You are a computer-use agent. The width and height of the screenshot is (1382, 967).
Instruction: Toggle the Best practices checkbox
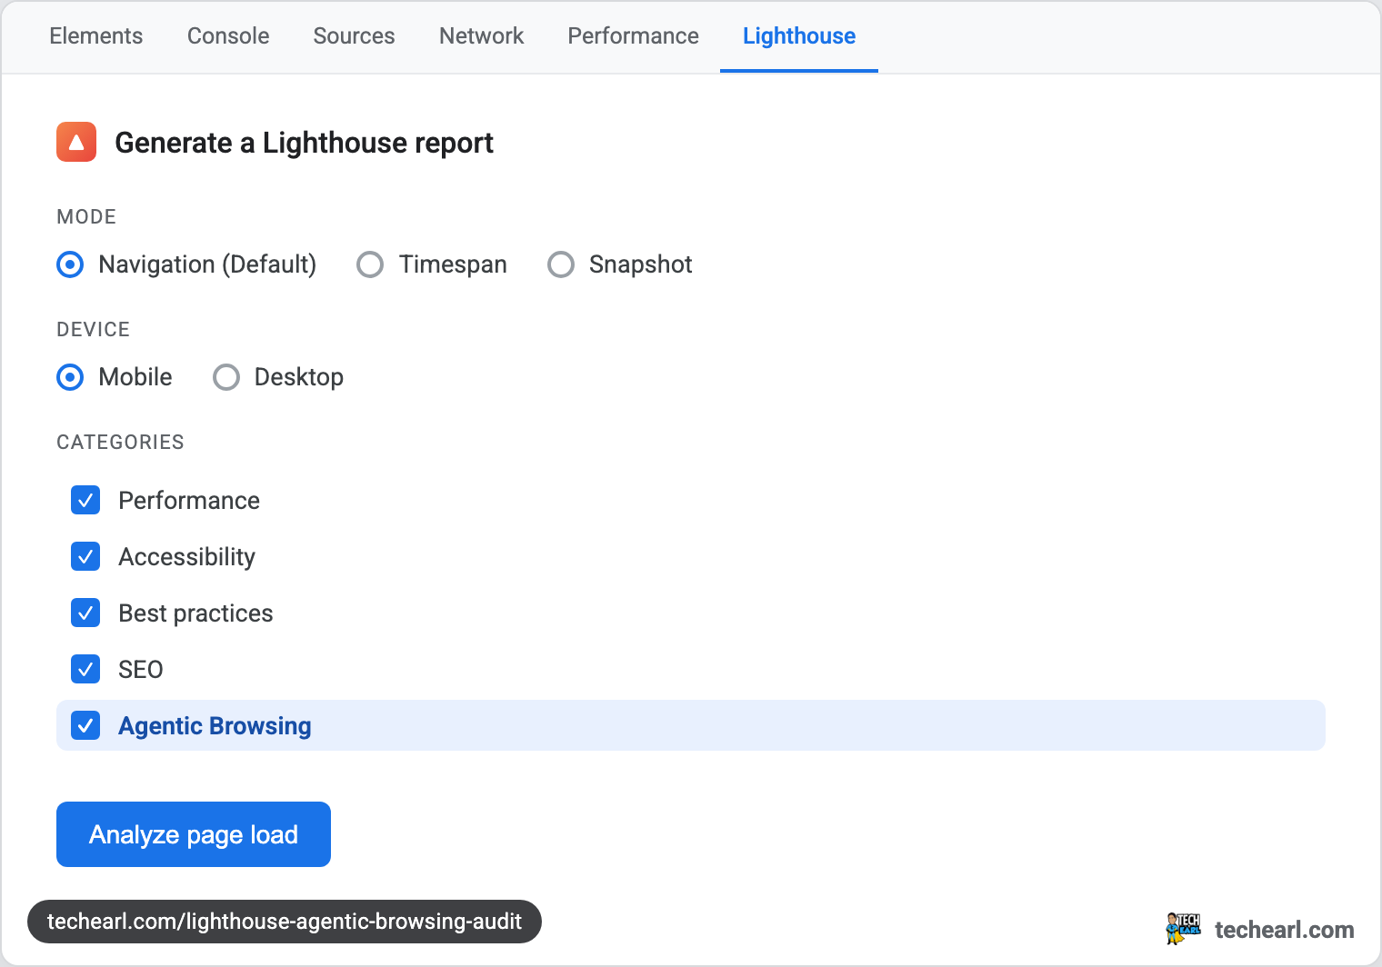pyautogui.click(x=85, y=613)
